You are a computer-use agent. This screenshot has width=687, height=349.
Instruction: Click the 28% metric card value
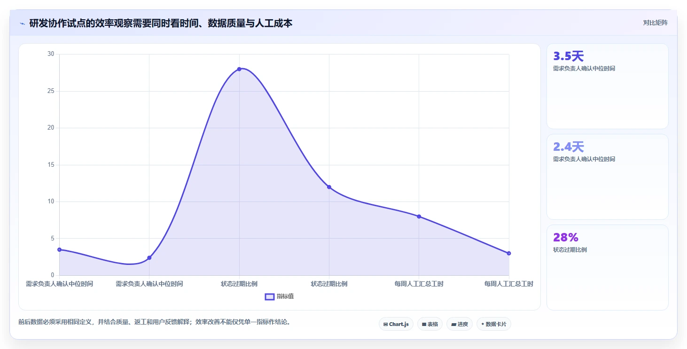(566, 237)
